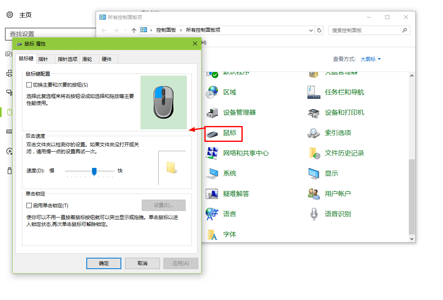Expand the address bar history dropdown
This screenshot has width=443, height=300.
311,30
